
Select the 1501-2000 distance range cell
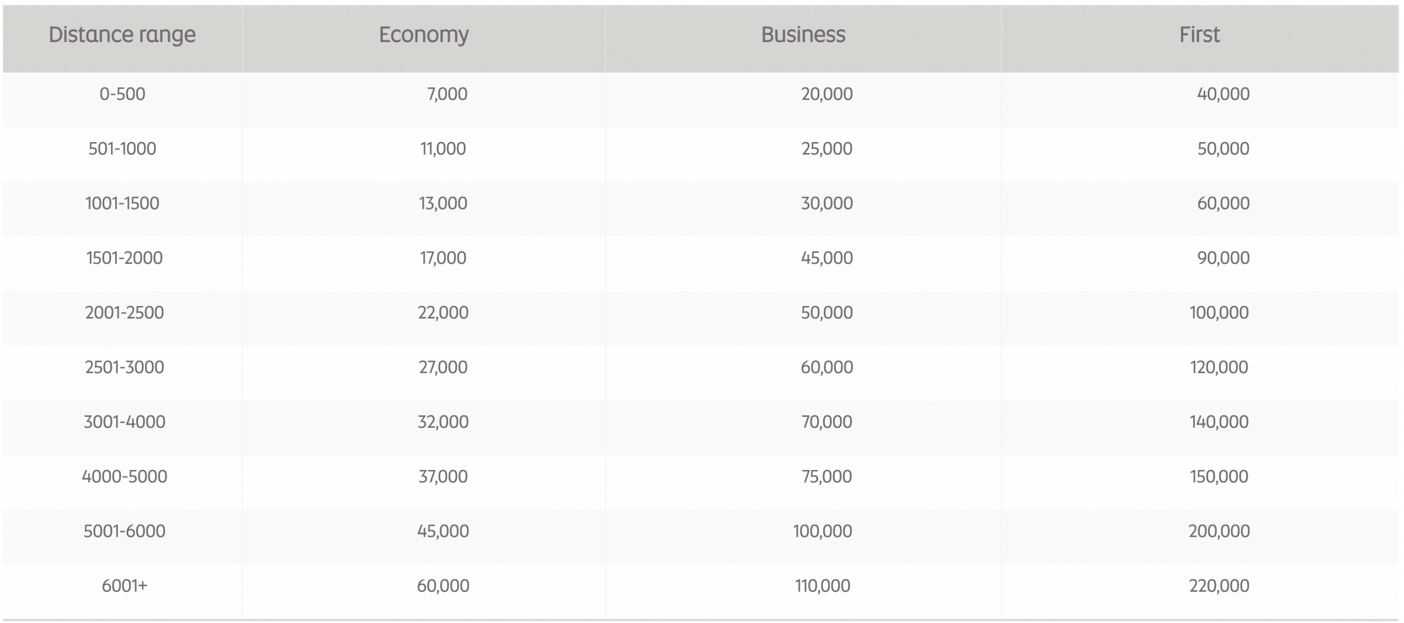click(x=124, y=258)
